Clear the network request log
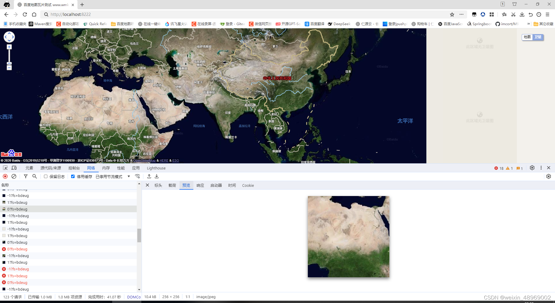Viewport: 555px width, 303px height. click(14, 176)
